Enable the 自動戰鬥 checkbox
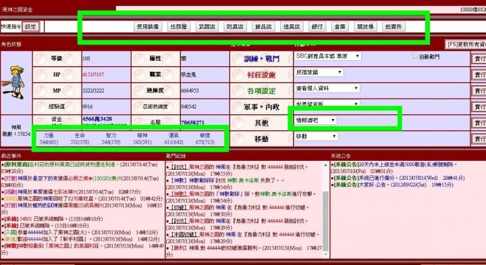 pyautogui.click(x=415, y=56)
